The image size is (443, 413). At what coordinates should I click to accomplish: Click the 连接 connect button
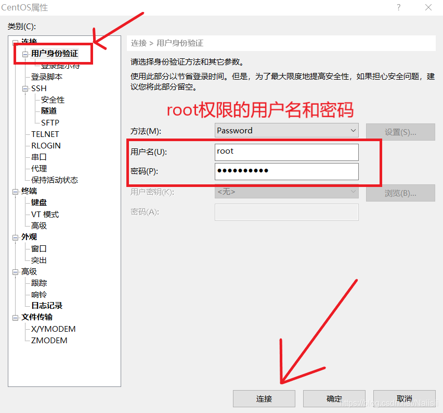tap(264, 398)
